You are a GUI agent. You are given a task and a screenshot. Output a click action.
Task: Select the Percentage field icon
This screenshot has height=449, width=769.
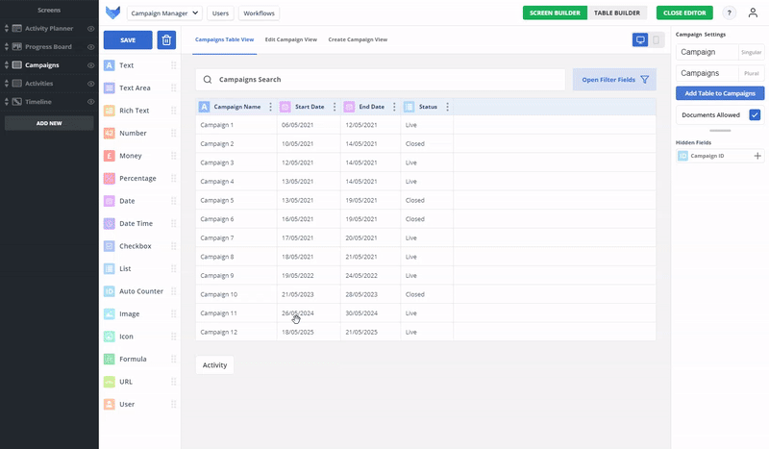[x=110, y=178]
